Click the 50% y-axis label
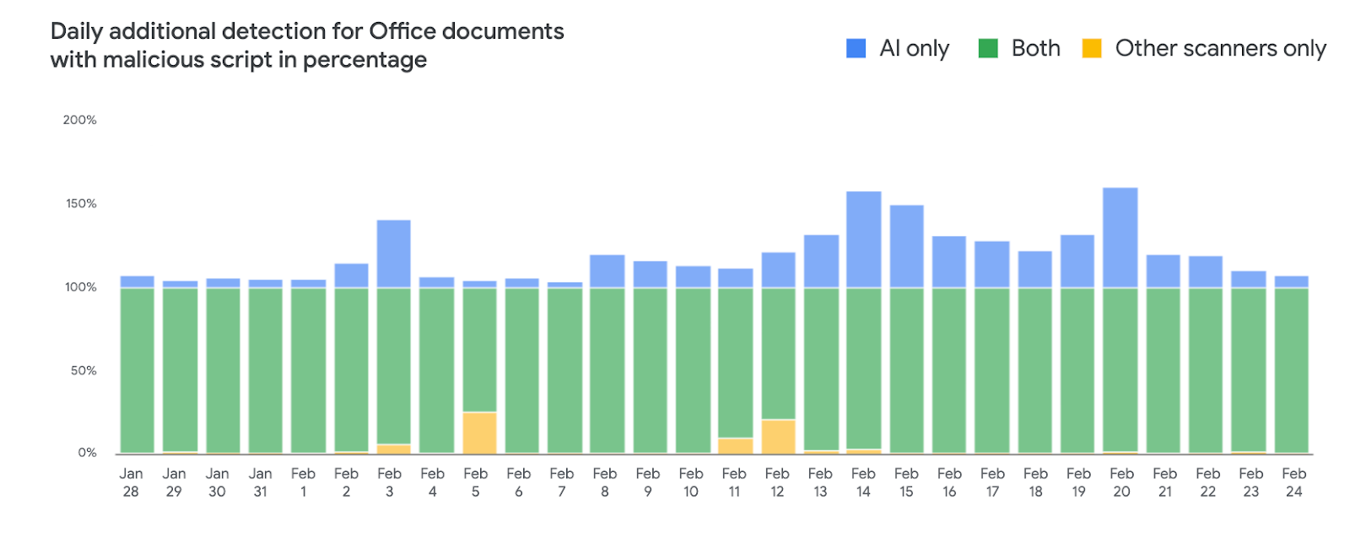Viewport: 1350px width, 537px height. tap(84, 371)
